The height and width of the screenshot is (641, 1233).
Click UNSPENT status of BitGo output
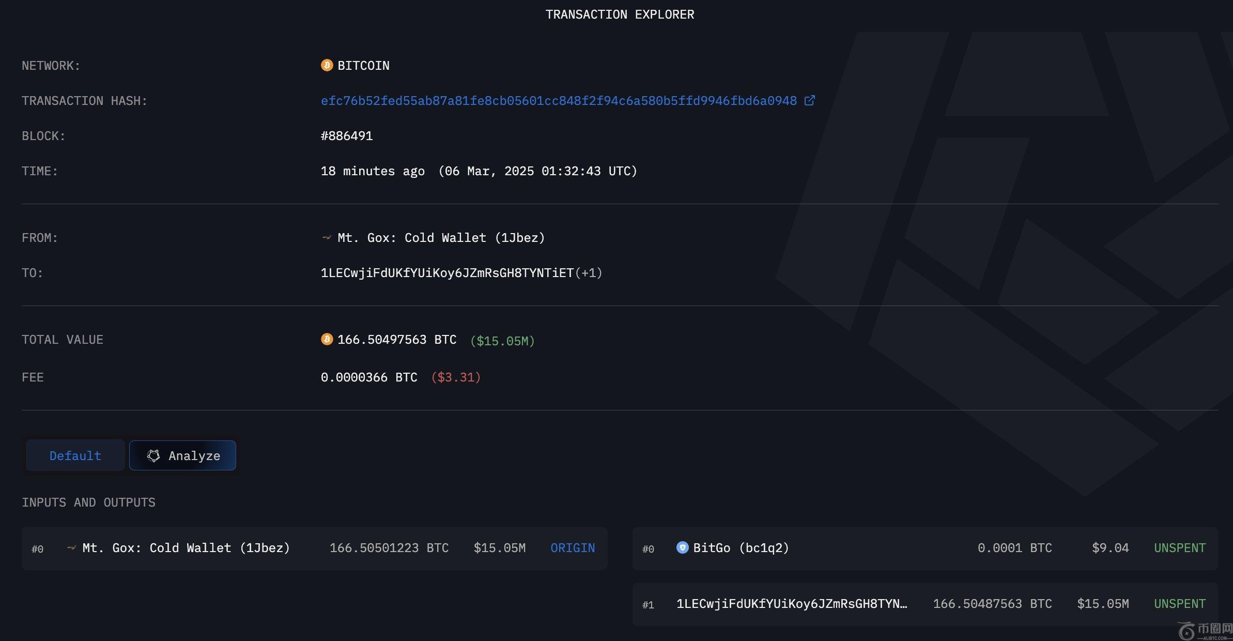tap(1179, 548)
